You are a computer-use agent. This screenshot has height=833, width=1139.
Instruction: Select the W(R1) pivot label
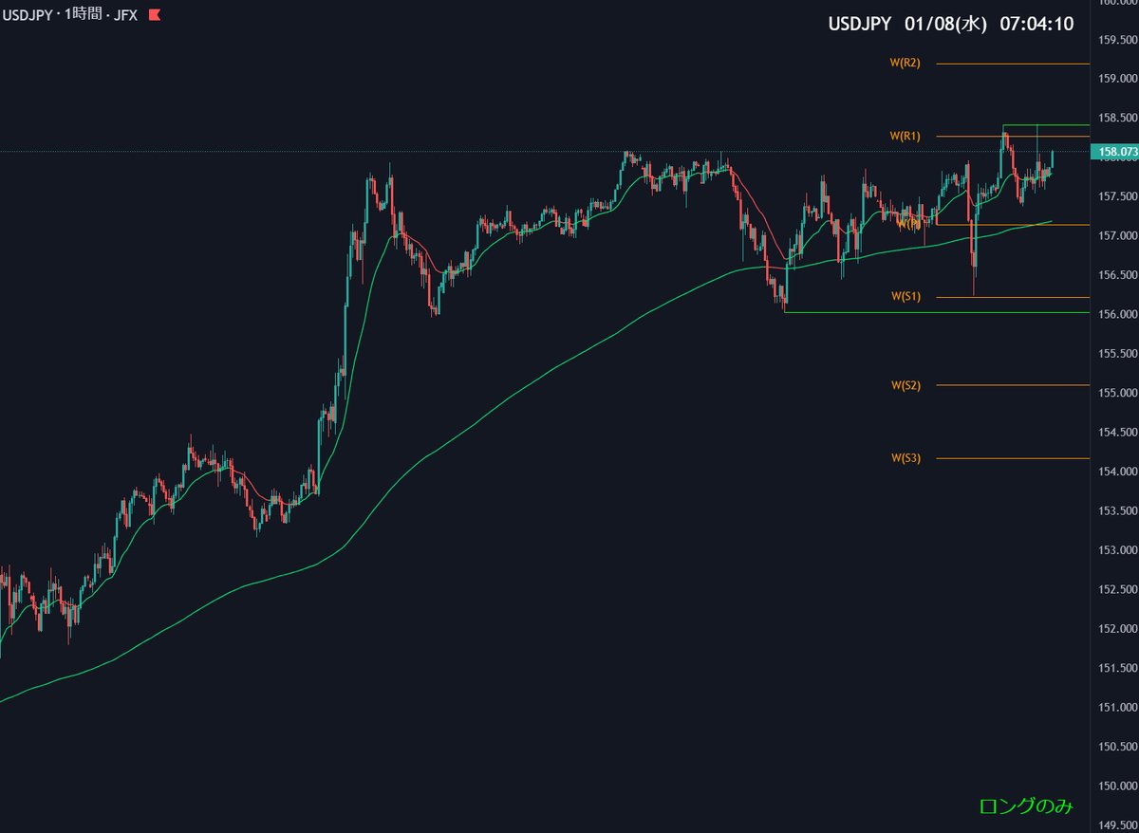[x=905, y=136]
